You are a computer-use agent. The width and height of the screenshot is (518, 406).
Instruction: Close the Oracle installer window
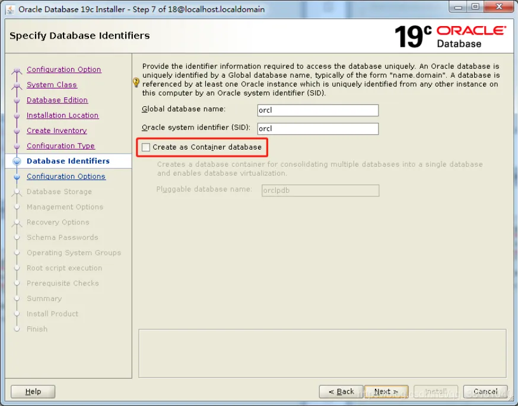(x=499, y=7)
